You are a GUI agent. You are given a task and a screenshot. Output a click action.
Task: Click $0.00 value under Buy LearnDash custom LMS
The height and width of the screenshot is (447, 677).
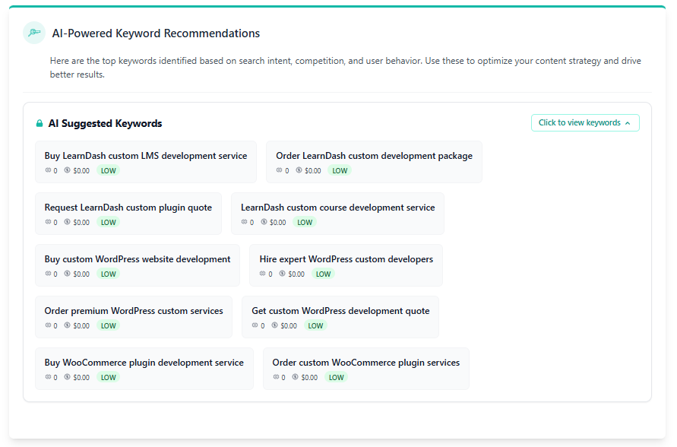(x=81, y=170)
